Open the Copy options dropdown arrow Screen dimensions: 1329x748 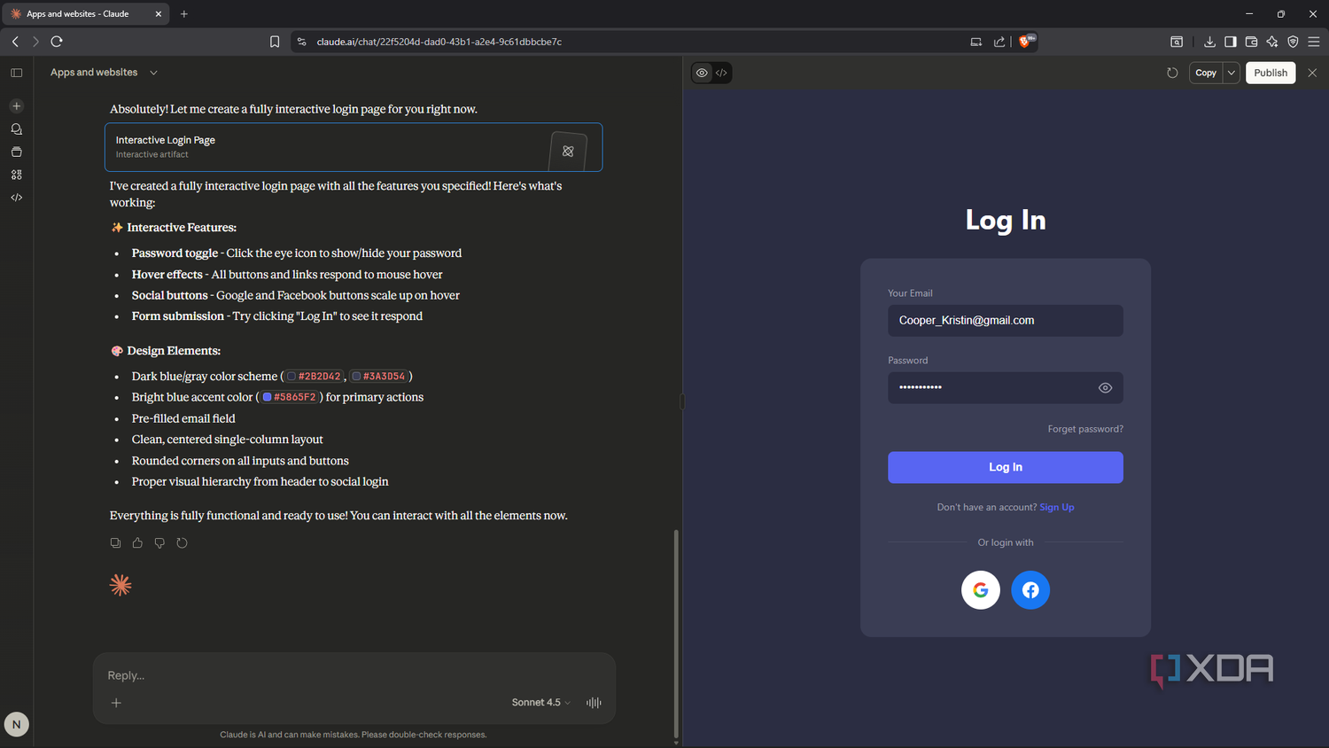coord(1231,73)
